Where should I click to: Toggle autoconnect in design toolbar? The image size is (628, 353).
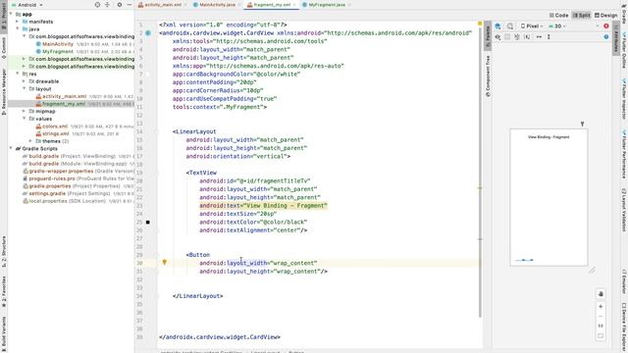pos(507,37)
